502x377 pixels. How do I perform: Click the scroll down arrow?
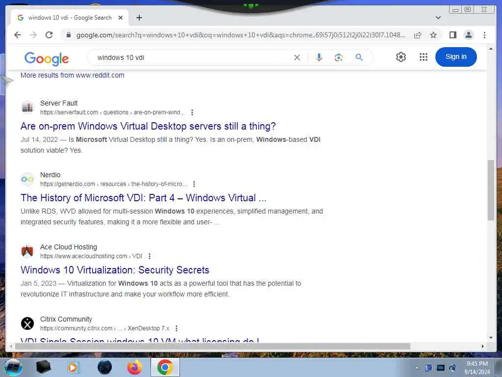click(x=491, y=338)
